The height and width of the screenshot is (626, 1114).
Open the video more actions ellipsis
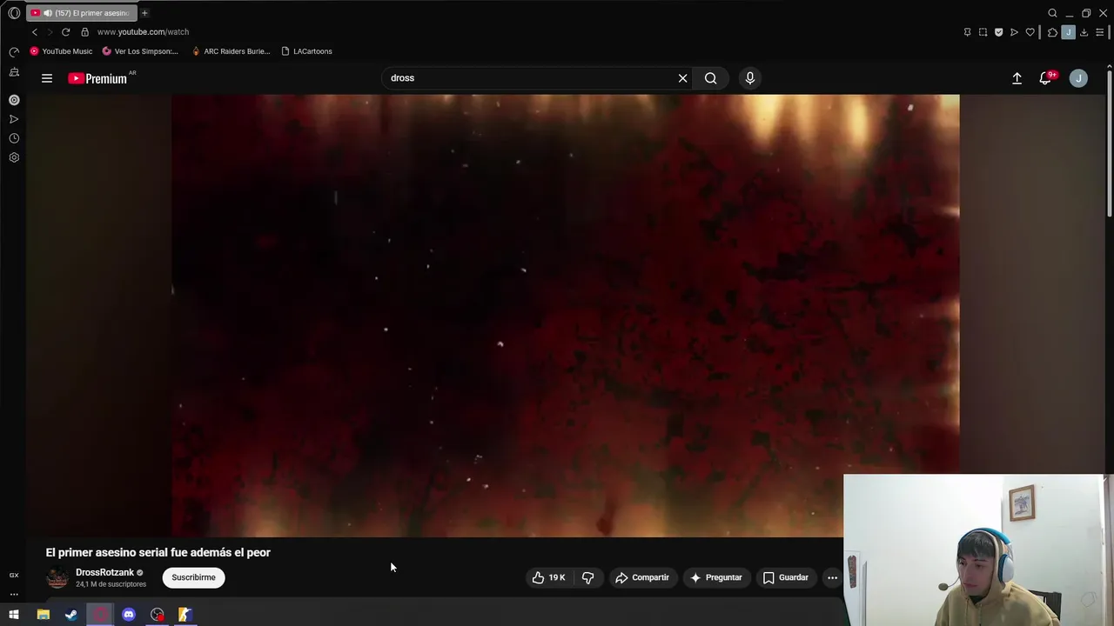pyautogui.click(x=832, y=577)
